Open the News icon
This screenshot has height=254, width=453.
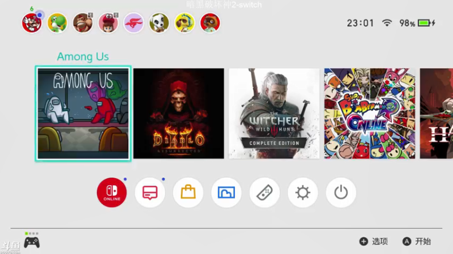(x=150, y=192)
